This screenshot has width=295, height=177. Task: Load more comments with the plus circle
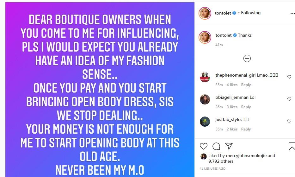click(247, 58)
